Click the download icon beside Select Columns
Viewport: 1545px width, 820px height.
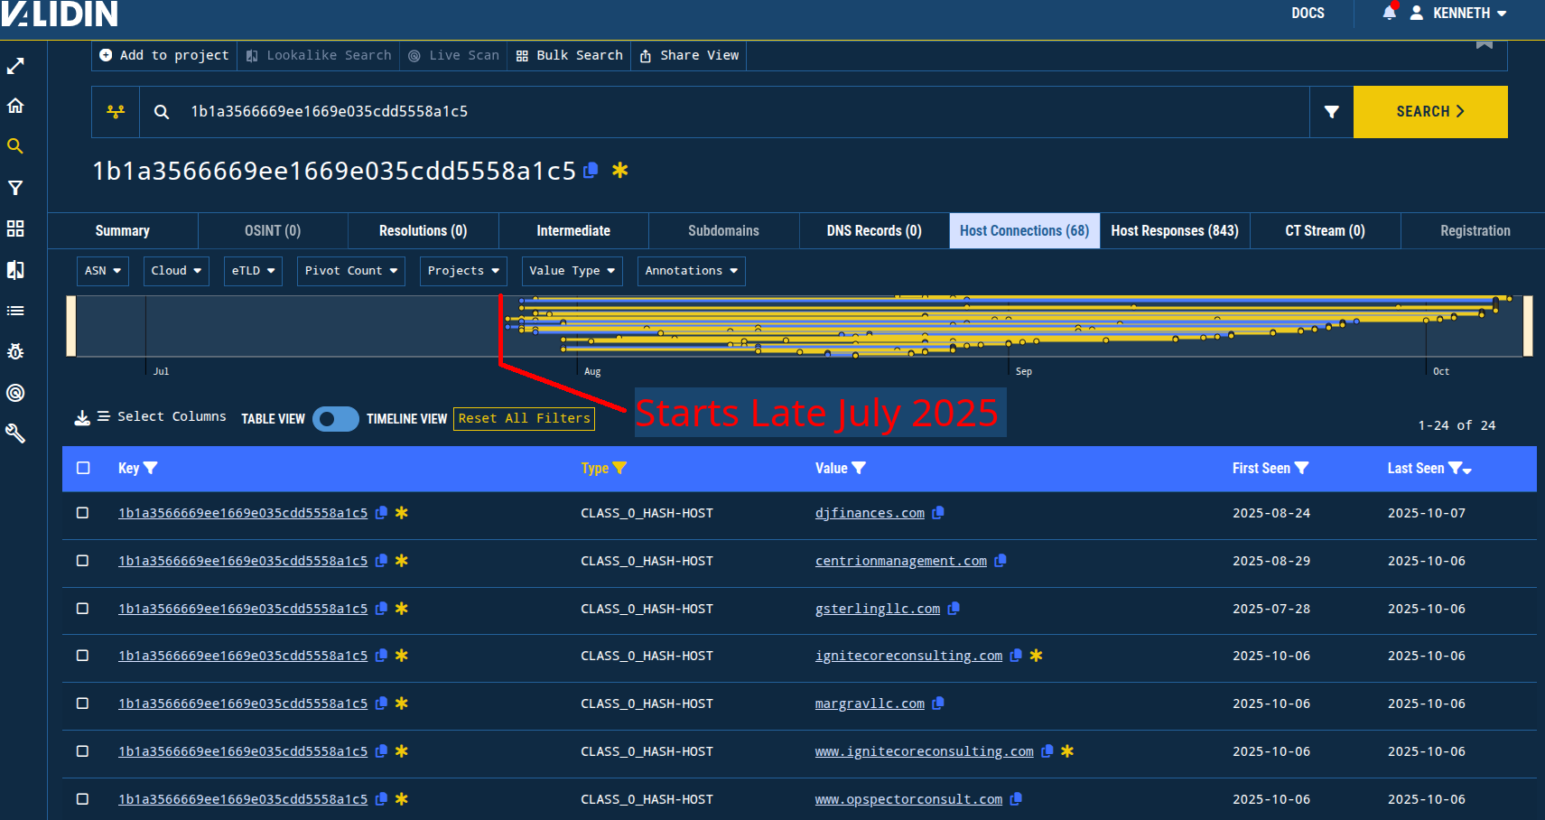(82, 417)
